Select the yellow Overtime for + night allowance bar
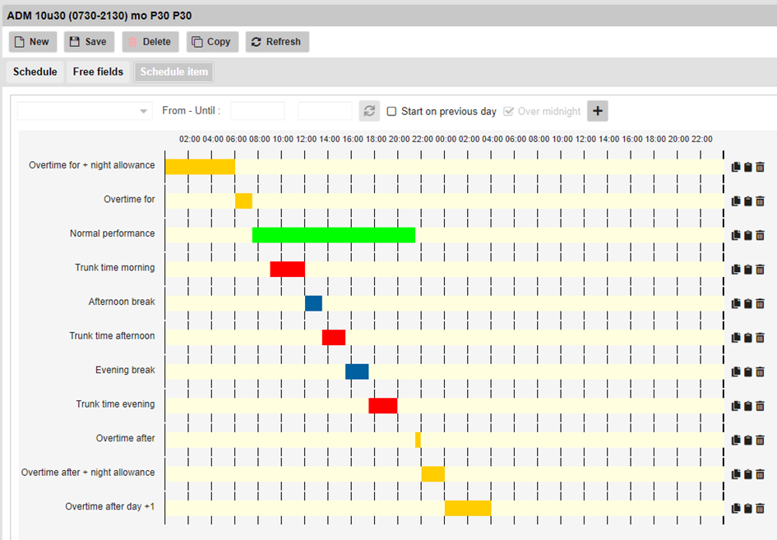The width and height of the screenshot is (777, 540). tap(200, 167)
